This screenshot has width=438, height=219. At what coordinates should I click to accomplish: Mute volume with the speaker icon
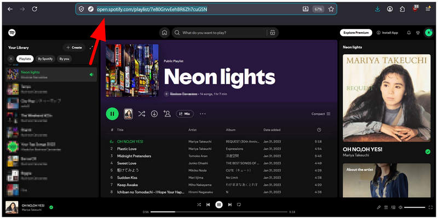400,208
